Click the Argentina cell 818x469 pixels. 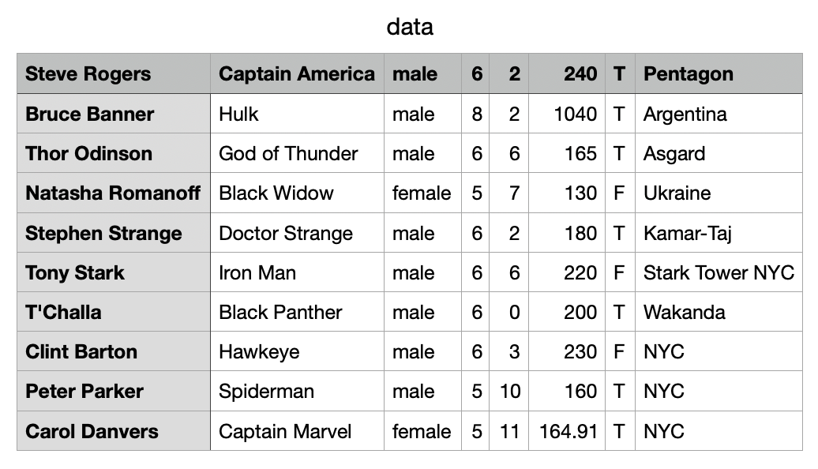(719, 114)
